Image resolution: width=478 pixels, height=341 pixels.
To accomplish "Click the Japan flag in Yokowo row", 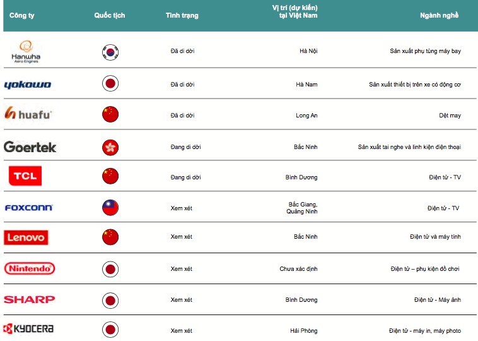I will pos(110,83).
